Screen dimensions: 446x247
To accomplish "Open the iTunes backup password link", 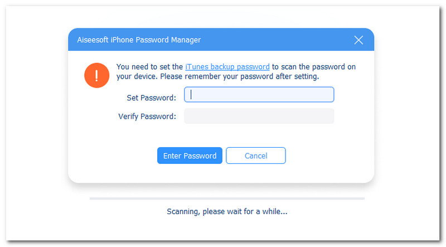I will coord(227,67).
